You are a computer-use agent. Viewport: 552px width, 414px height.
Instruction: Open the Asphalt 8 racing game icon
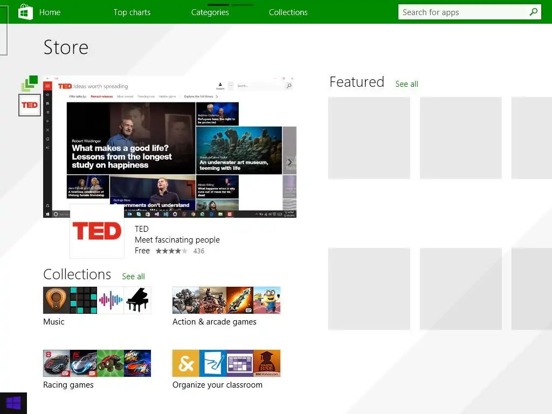click(x=56, y=363)
